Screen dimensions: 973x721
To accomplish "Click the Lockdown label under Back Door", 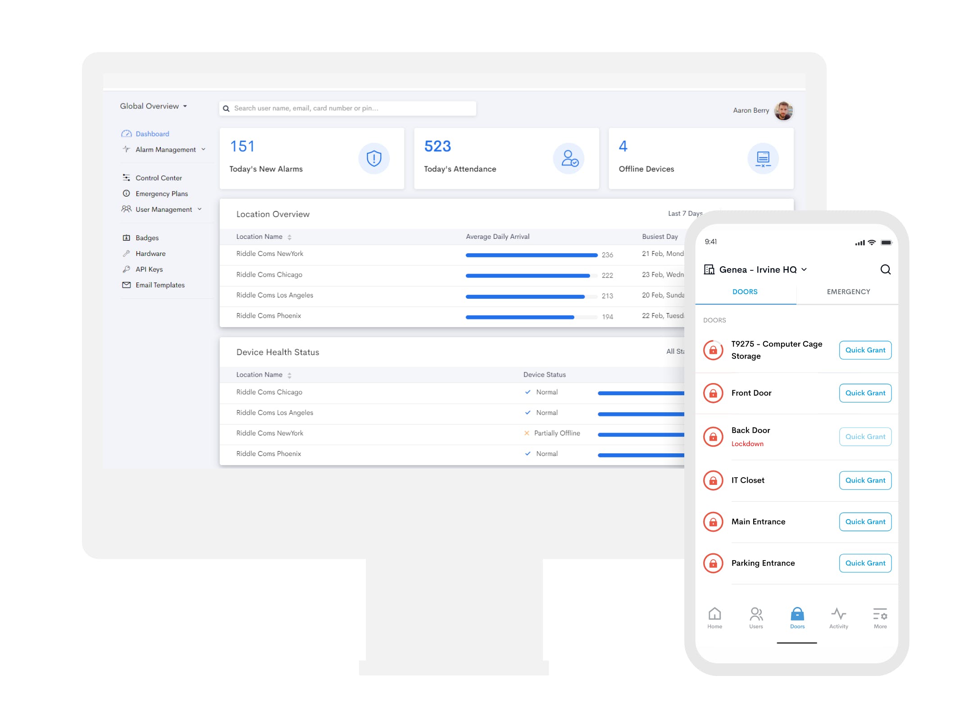I will click(x=747, y=444).
